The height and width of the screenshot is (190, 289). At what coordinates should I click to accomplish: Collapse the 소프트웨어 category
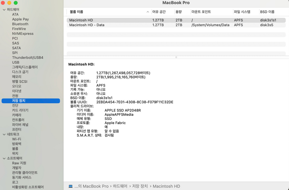4,158
